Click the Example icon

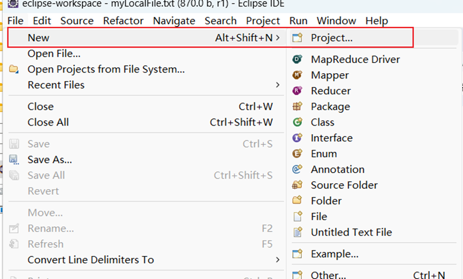pos(298,254)
